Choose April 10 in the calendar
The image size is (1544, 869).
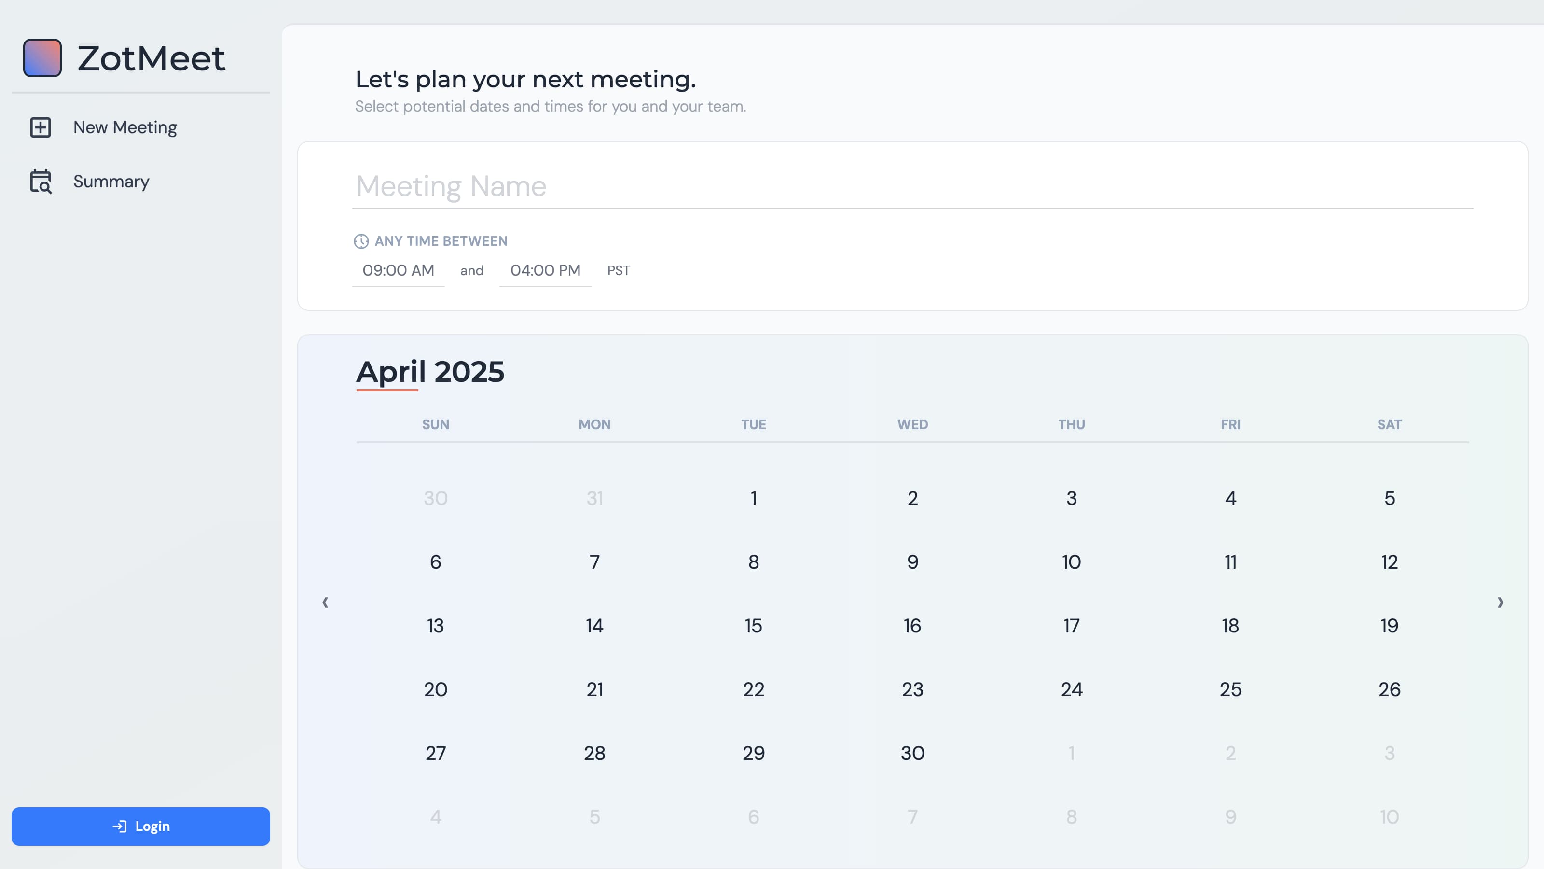(1071, 562)
